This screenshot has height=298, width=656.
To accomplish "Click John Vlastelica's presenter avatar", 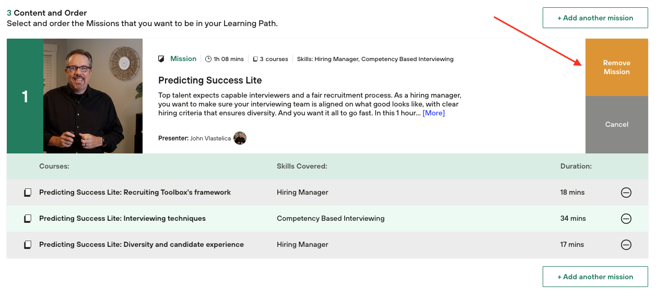I will 240,138.
